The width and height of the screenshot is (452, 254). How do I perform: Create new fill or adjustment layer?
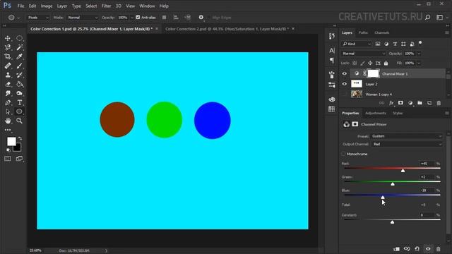410,103
